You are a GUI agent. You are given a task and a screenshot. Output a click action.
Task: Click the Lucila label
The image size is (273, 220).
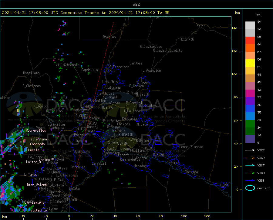coord(34,150)
